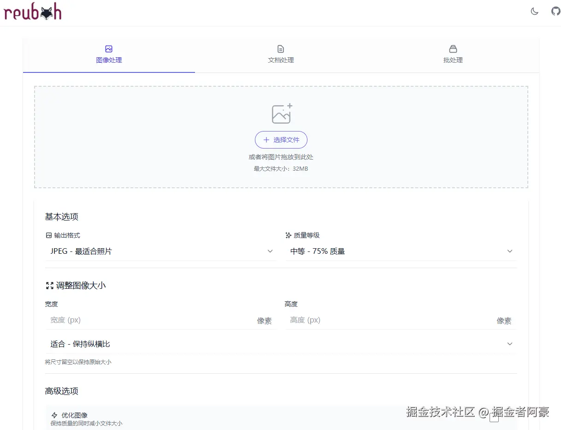Click the 基本选项 heading

pyautogui.click(x=62, y=217)
